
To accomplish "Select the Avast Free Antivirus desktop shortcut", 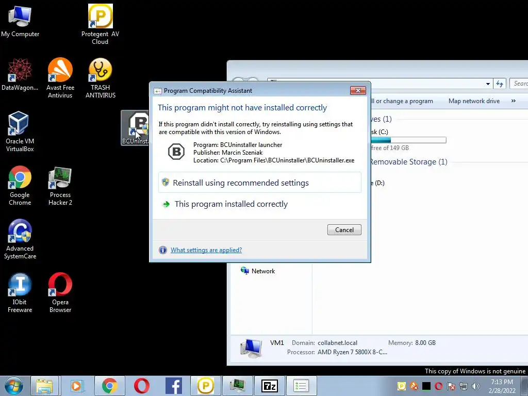I will coord(60,78).
